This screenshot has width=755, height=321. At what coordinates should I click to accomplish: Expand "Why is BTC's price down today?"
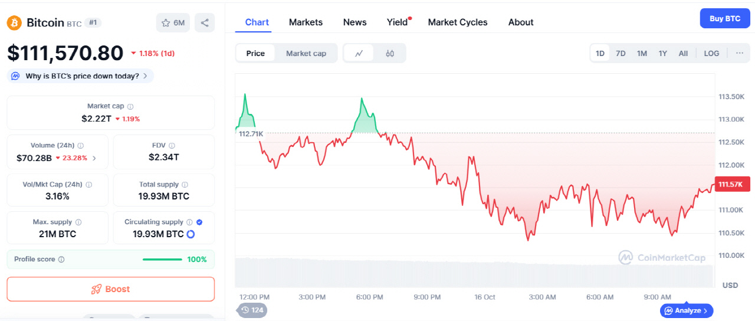pos(81,76)
